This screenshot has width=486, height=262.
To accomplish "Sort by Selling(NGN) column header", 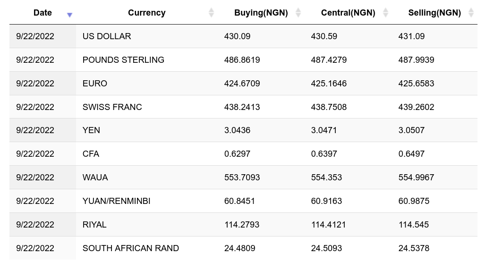I will tap(434, 13).
